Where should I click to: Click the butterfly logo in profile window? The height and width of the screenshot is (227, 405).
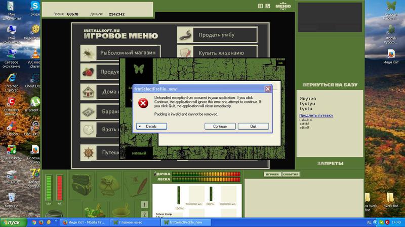[x=139, y=69]
